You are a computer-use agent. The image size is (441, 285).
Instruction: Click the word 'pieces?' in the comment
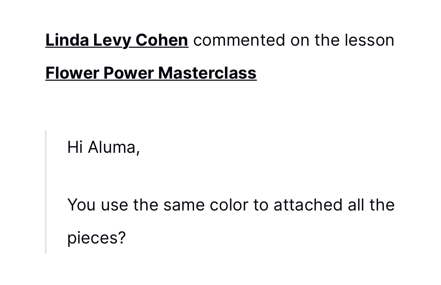97,238
